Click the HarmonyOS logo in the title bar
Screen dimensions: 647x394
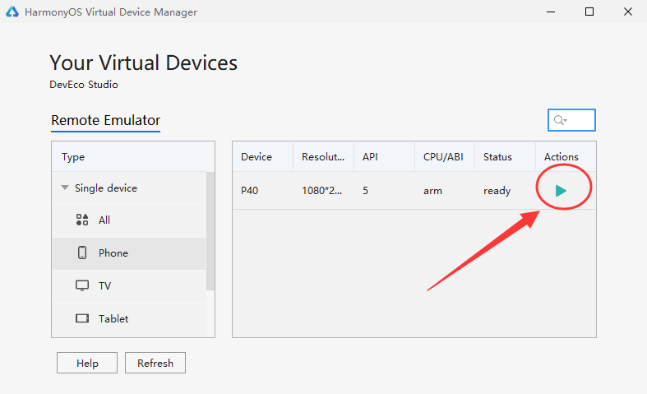[12, 12]
